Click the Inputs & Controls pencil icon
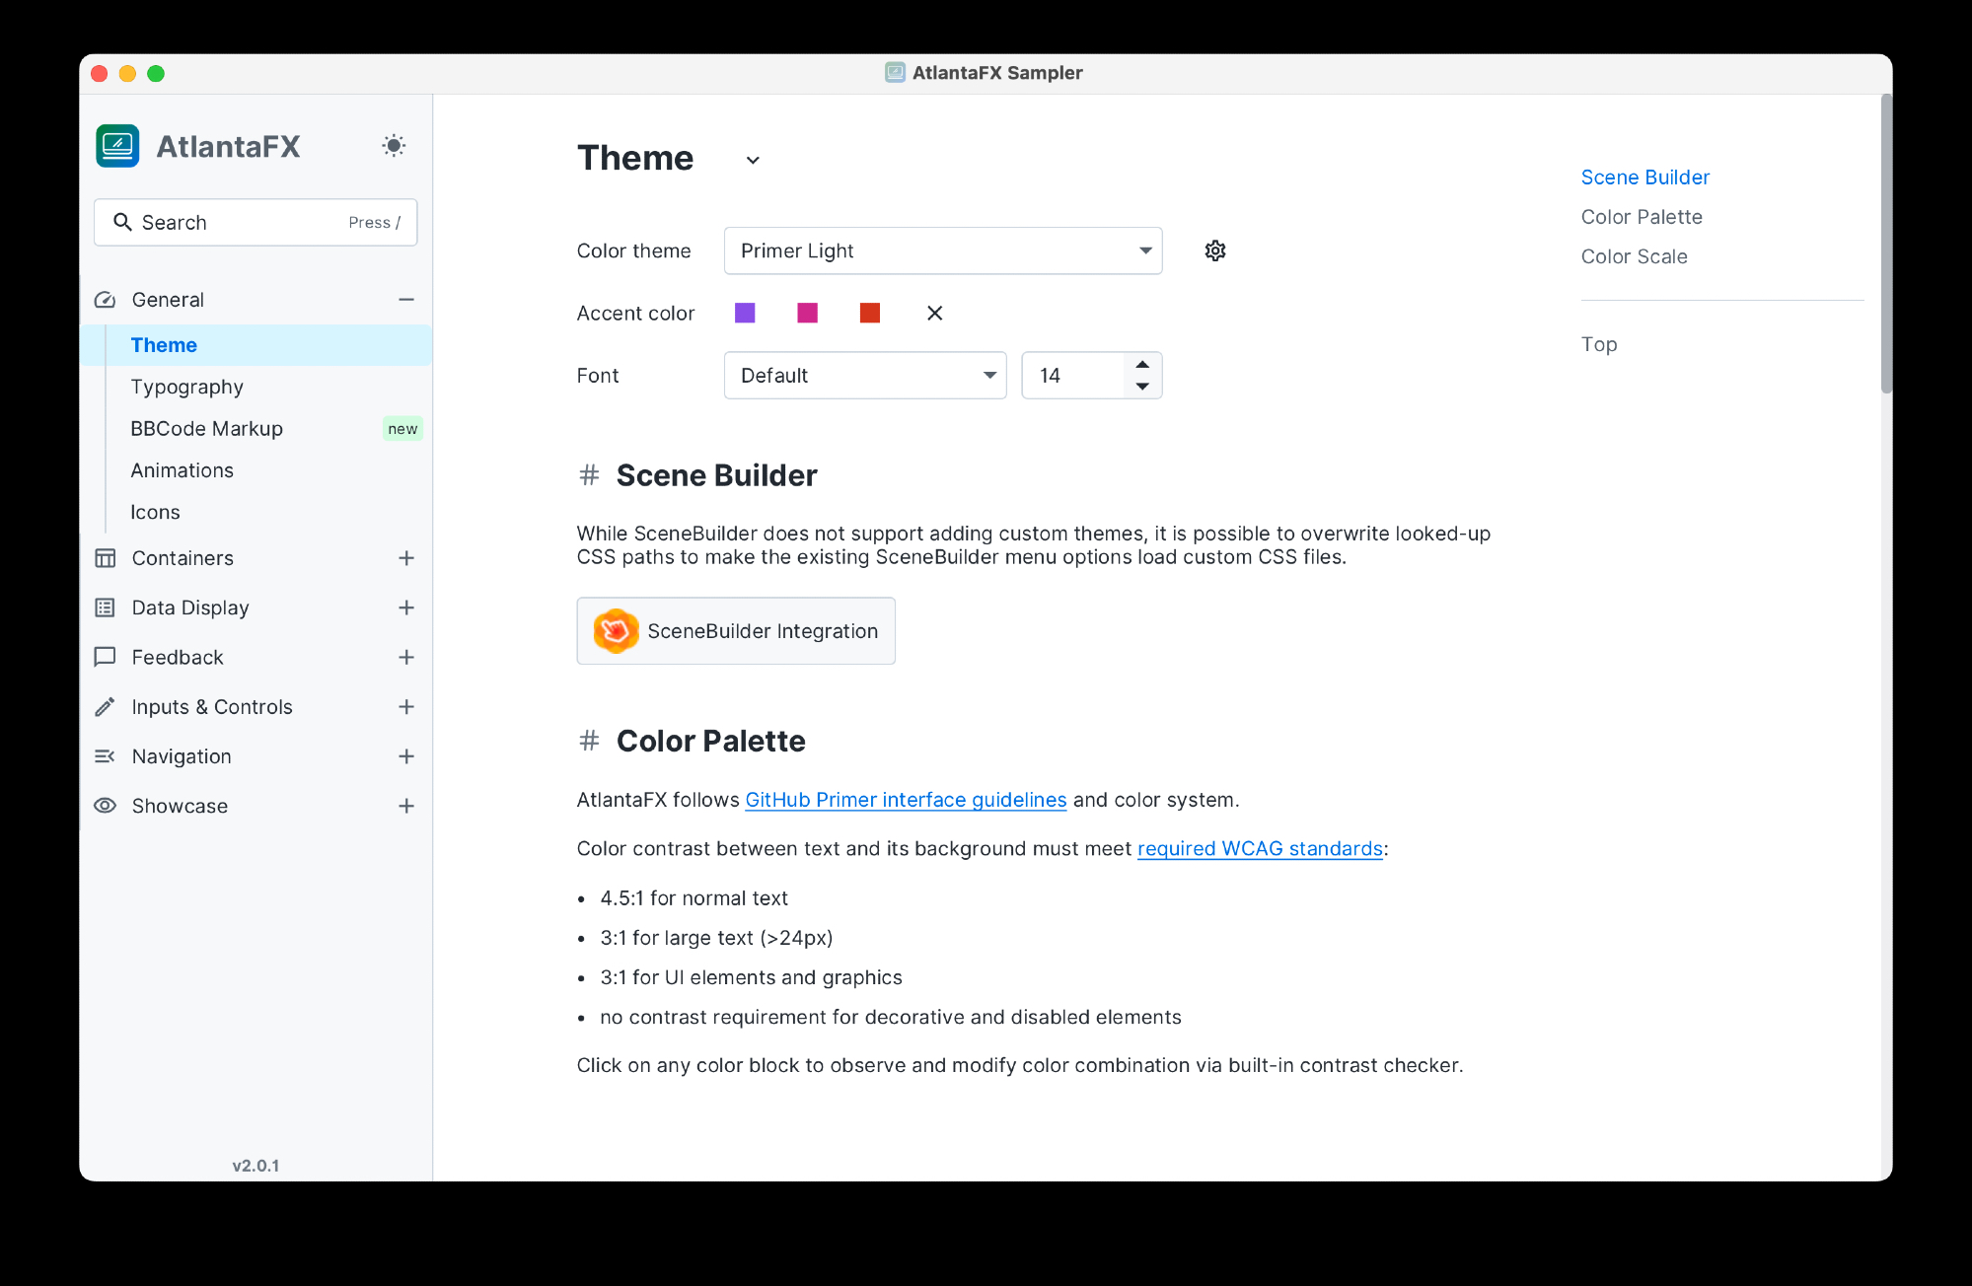This screenshot has width=1972, height=1286. pyautogui.click(x=105, y=707)
